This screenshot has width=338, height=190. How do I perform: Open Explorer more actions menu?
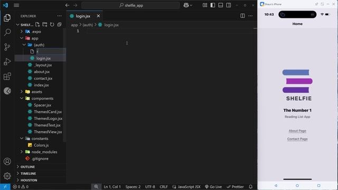[x=59, y=16]
